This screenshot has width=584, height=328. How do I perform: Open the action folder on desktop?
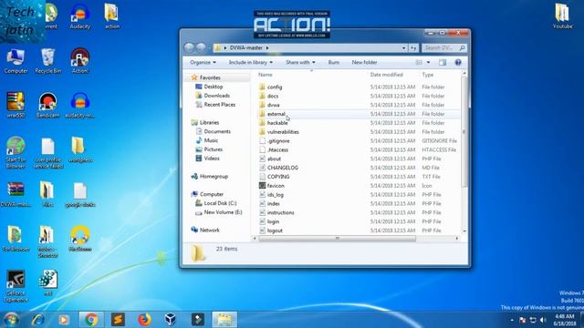[111, 16]
